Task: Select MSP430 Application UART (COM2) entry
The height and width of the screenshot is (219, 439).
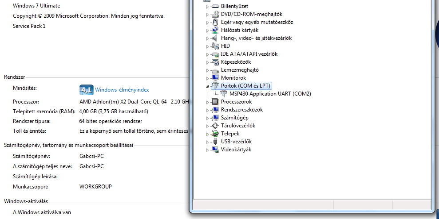Action: point(270,94)
